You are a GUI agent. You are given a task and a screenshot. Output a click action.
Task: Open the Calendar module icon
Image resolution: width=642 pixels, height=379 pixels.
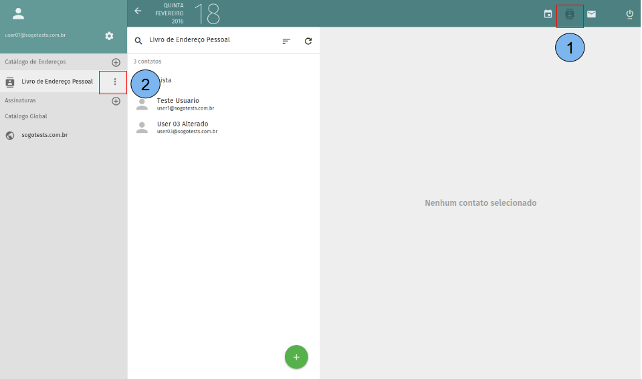point(548,14)
